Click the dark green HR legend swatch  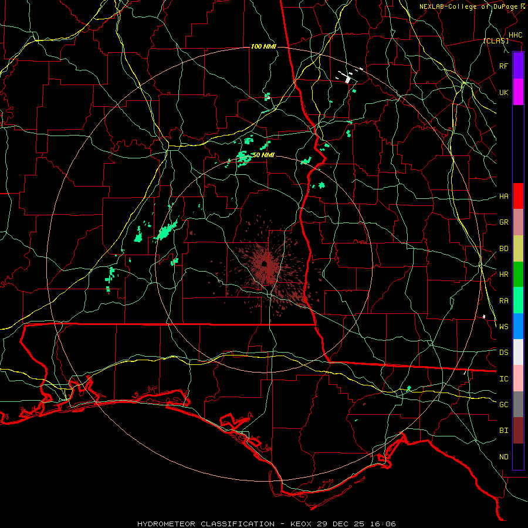coord(518,275)
